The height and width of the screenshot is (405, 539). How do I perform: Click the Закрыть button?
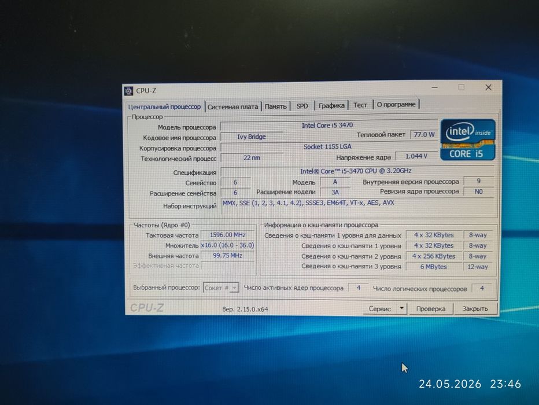[x=475, y=309]
